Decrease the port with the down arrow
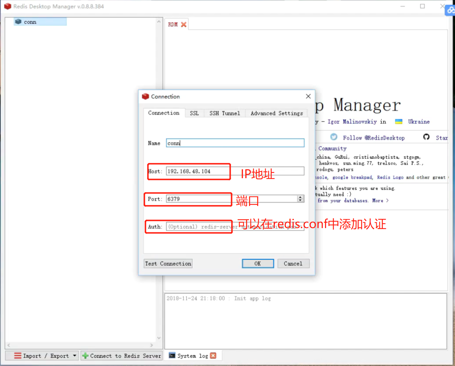Screen dimensions: 455x366 tap(301, 201)
